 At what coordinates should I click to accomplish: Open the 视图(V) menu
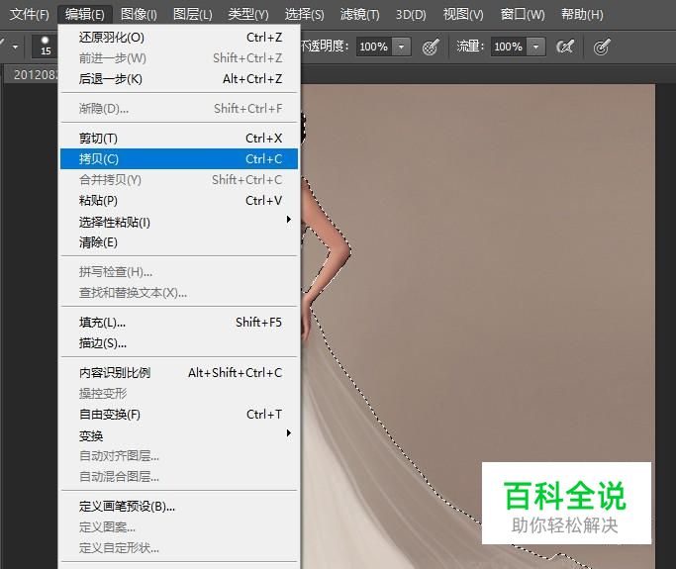463,15
